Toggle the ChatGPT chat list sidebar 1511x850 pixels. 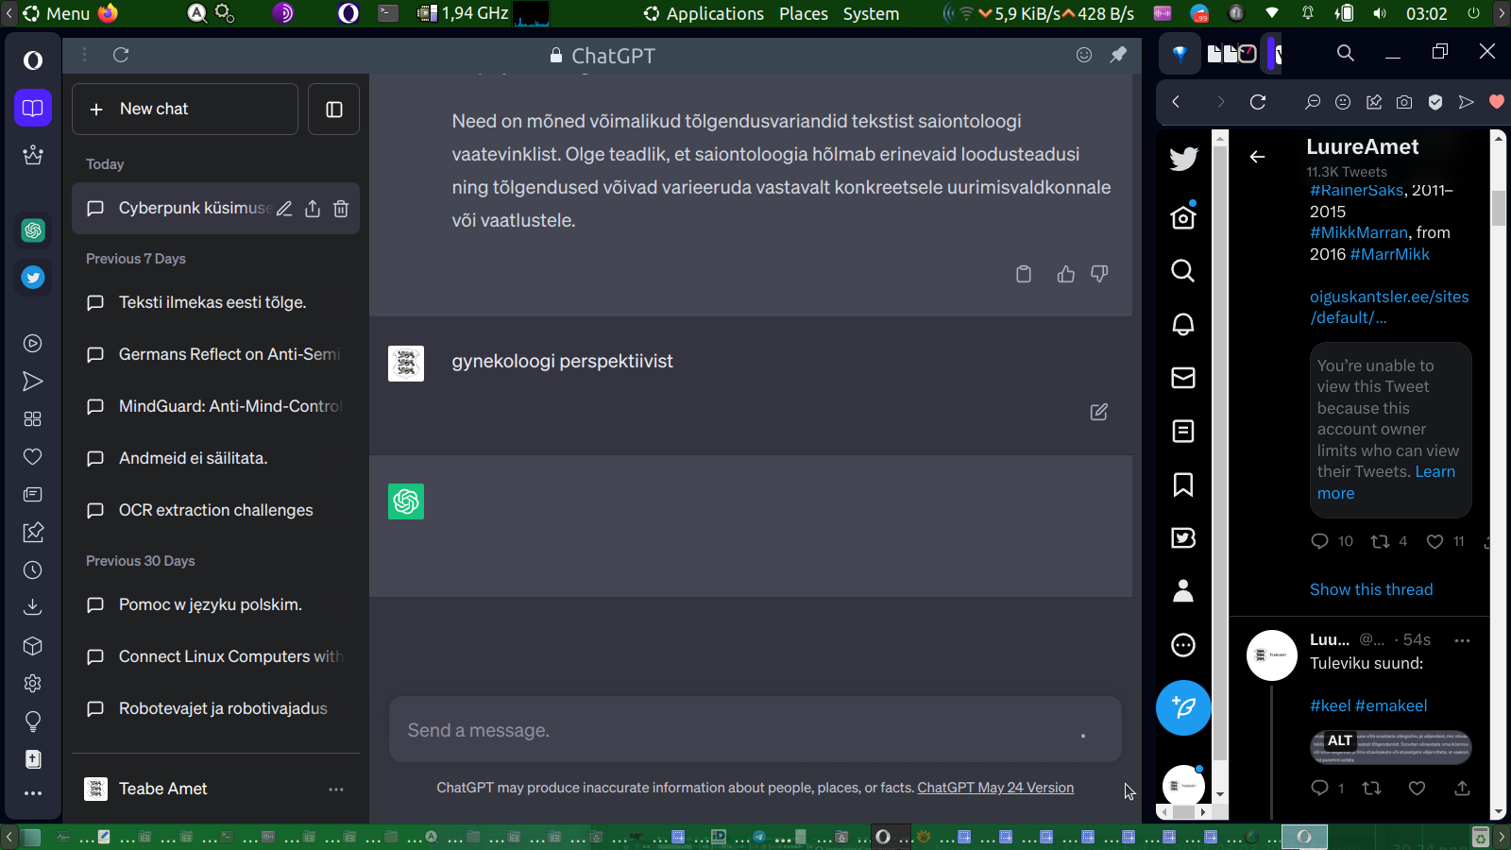[x=334, y=110]
